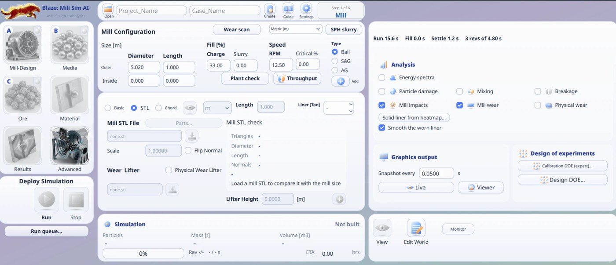Open the length unit dropdown showing m
The image size is (616, 265).
pyautogui.click(x=217, y=108)
